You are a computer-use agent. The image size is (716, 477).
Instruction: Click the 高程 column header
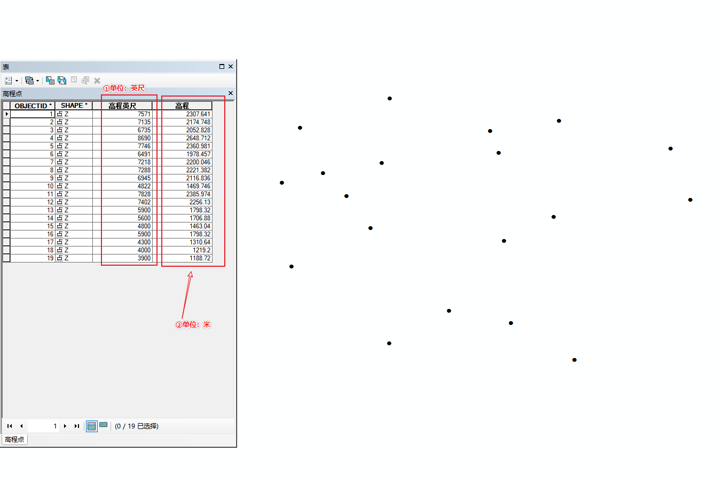[182, 106]
